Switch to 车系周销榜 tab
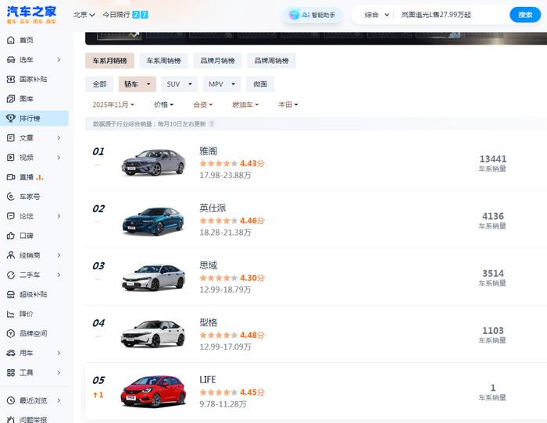 click(163, 61)
